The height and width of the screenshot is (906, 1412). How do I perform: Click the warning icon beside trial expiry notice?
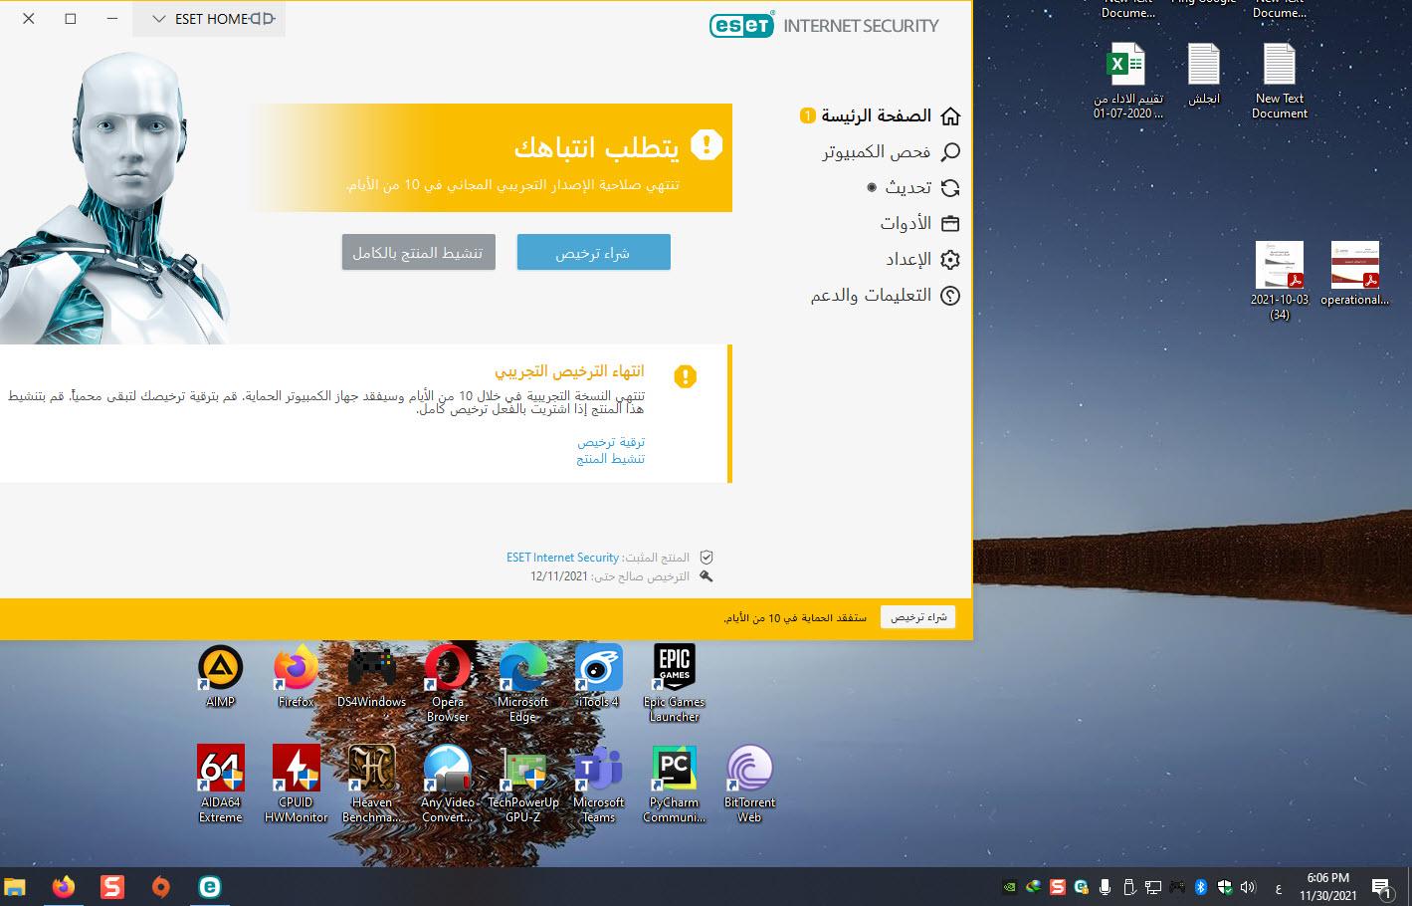pyautogui.click(x=685, y=376)
